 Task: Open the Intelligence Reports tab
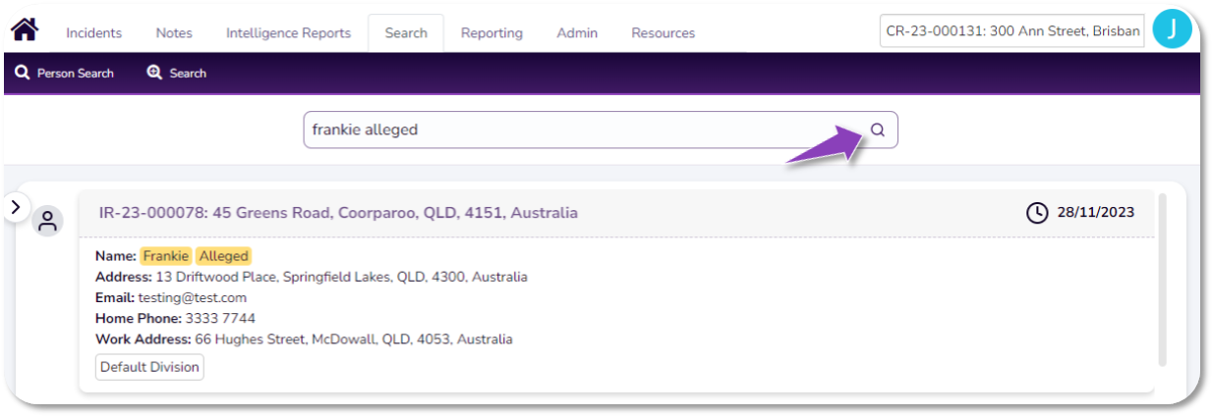coord(288,33)
